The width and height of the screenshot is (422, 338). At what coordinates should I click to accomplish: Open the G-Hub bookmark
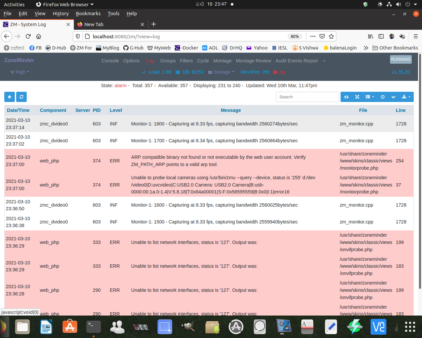click(x=133, y=48)
